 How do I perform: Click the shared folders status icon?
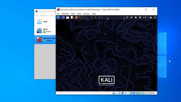(x=128, y=93)
